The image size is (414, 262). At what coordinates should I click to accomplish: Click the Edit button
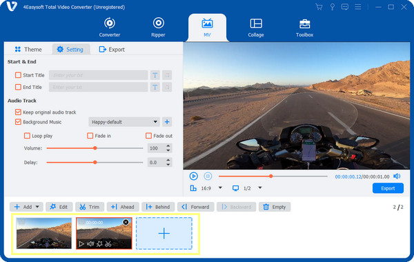click(x=59, y=207)
